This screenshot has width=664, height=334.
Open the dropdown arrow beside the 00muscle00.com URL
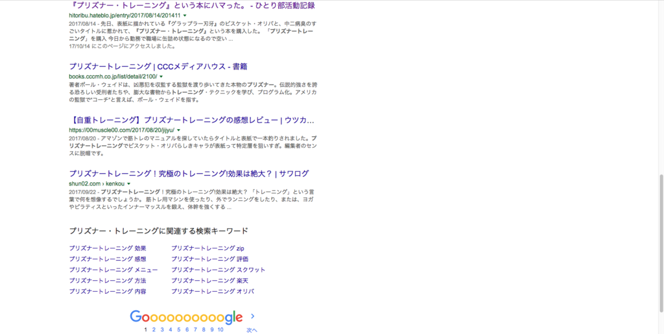click(x=179, y=130)
